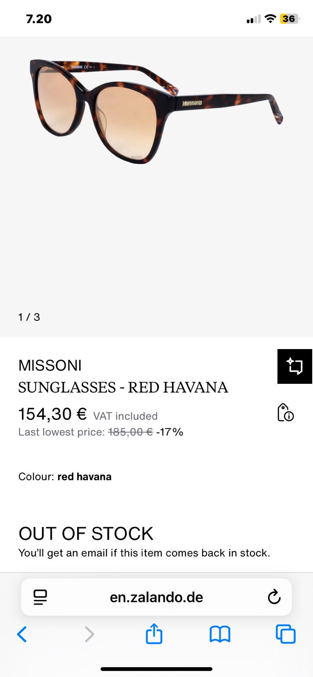Tap the battery indicator in status bar
Viewport: 313px width, 677px height.
coord(289,19)
